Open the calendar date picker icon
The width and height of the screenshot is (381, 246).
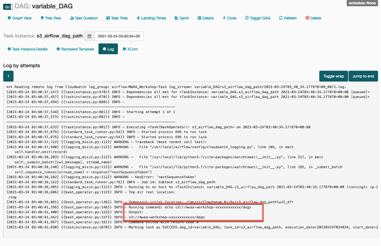[89, 36]
